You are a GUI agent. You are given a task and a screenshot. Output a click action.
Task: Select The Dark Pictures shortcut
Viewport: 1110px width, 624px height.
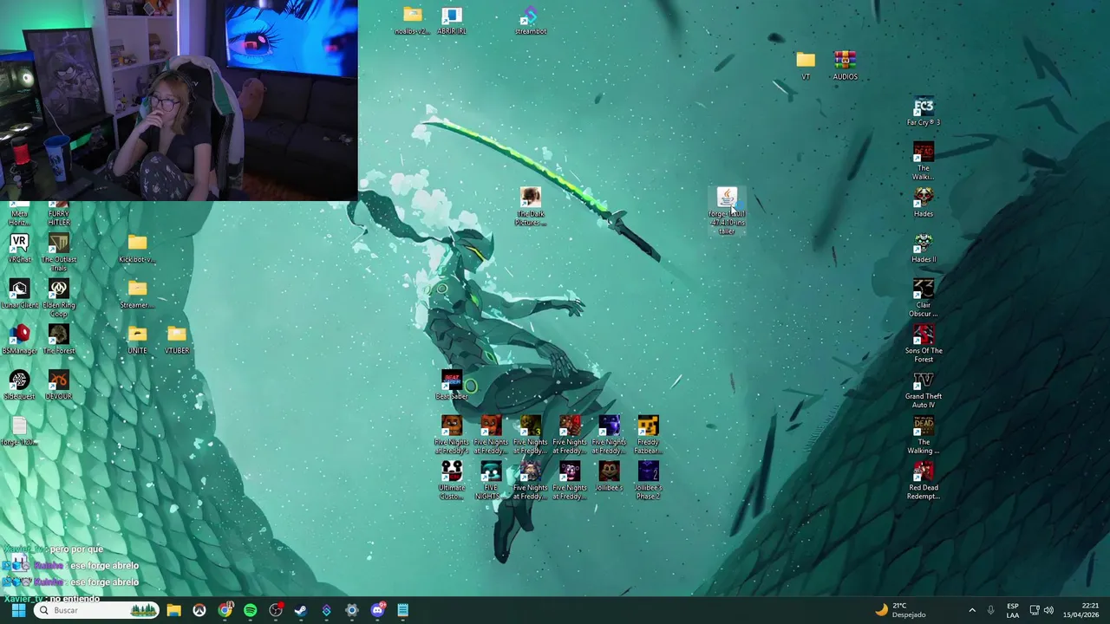[x=530, y=206]
